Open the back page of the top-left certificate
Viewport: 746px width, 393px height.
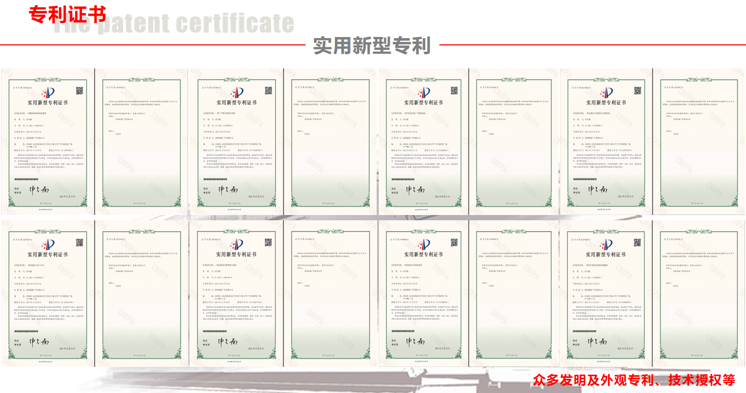141,141
